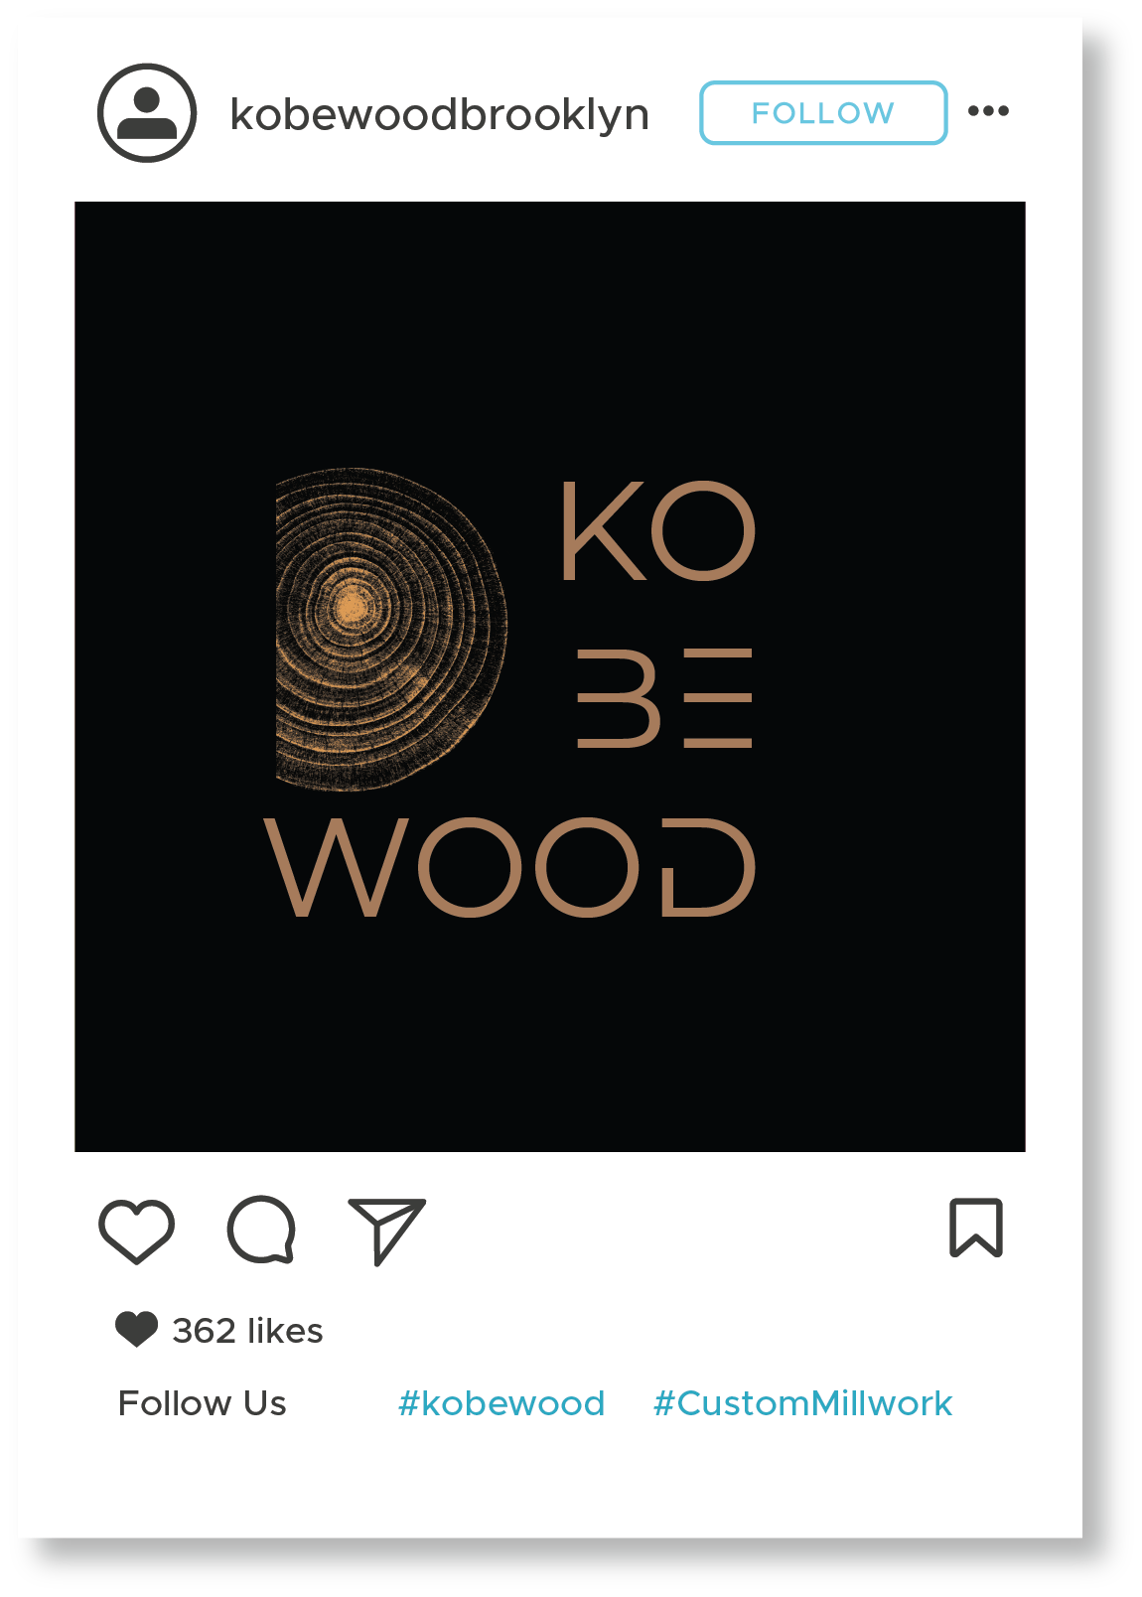
Task: Click the stylized BE lettering in the logo
Action: click(664, 698)
